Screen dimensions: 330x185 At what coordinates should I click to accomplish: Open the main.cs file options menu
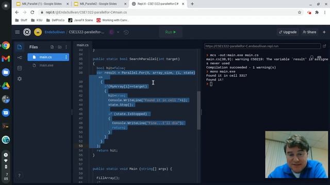coord(66,57)
